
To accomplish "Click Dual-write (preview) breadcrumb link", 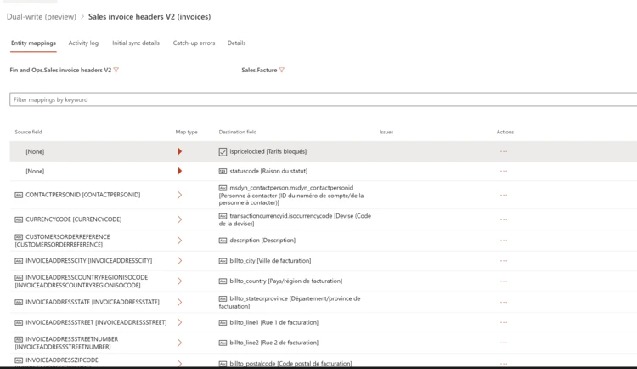I will (42, 16).
